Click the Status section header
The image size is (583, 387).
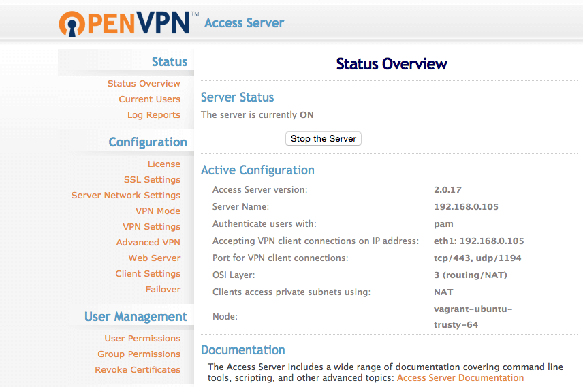[x=170, y=62]
